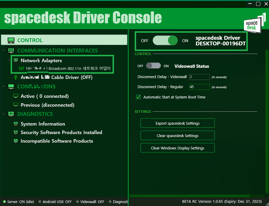
Task: Collapse the Connections tree section
Action: click(4, 86)
